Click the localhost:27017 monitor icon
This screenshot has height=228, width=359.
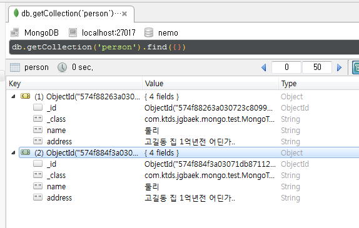(73, 32)
